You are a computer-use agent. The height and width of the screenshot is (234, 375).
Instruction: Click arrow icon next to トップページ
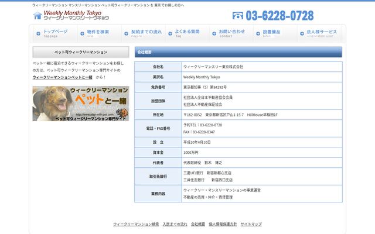click(x=38, y=34)
